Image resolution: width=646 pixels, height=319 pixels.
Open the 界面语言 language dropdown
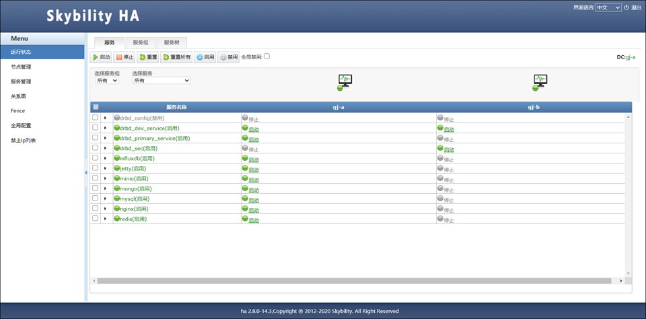coord(608,7)
